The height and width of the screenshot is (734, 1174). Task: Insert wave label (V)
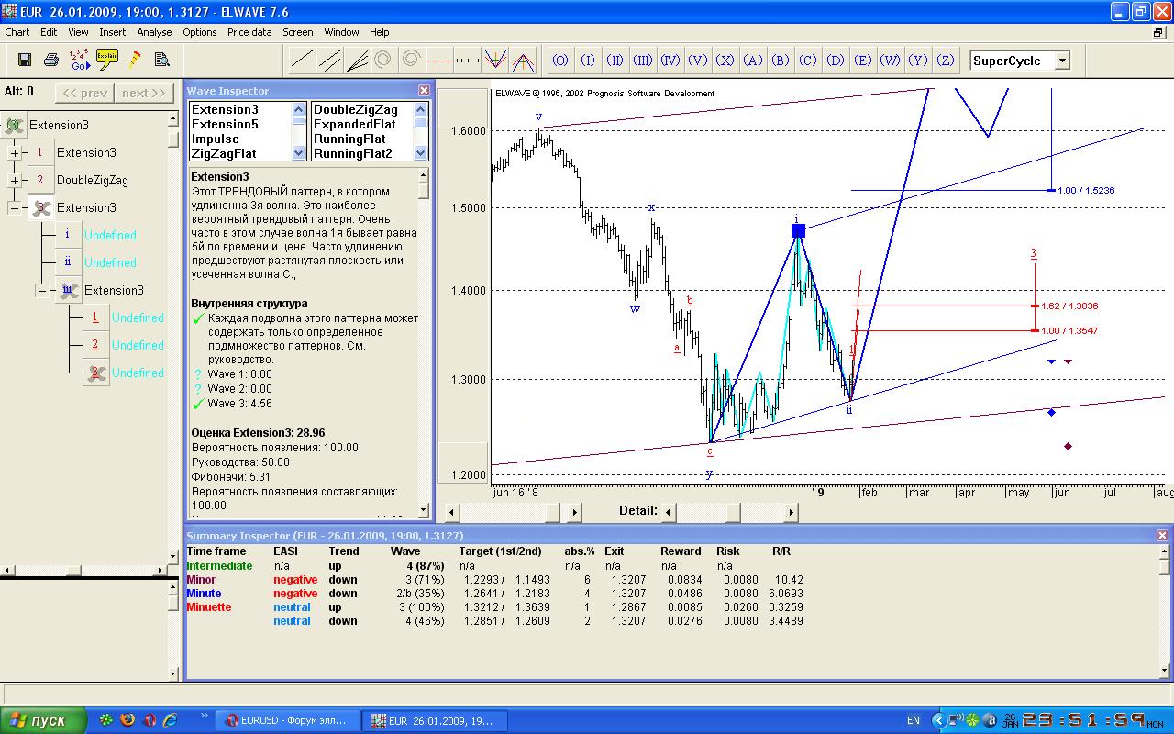click(698, 61)
